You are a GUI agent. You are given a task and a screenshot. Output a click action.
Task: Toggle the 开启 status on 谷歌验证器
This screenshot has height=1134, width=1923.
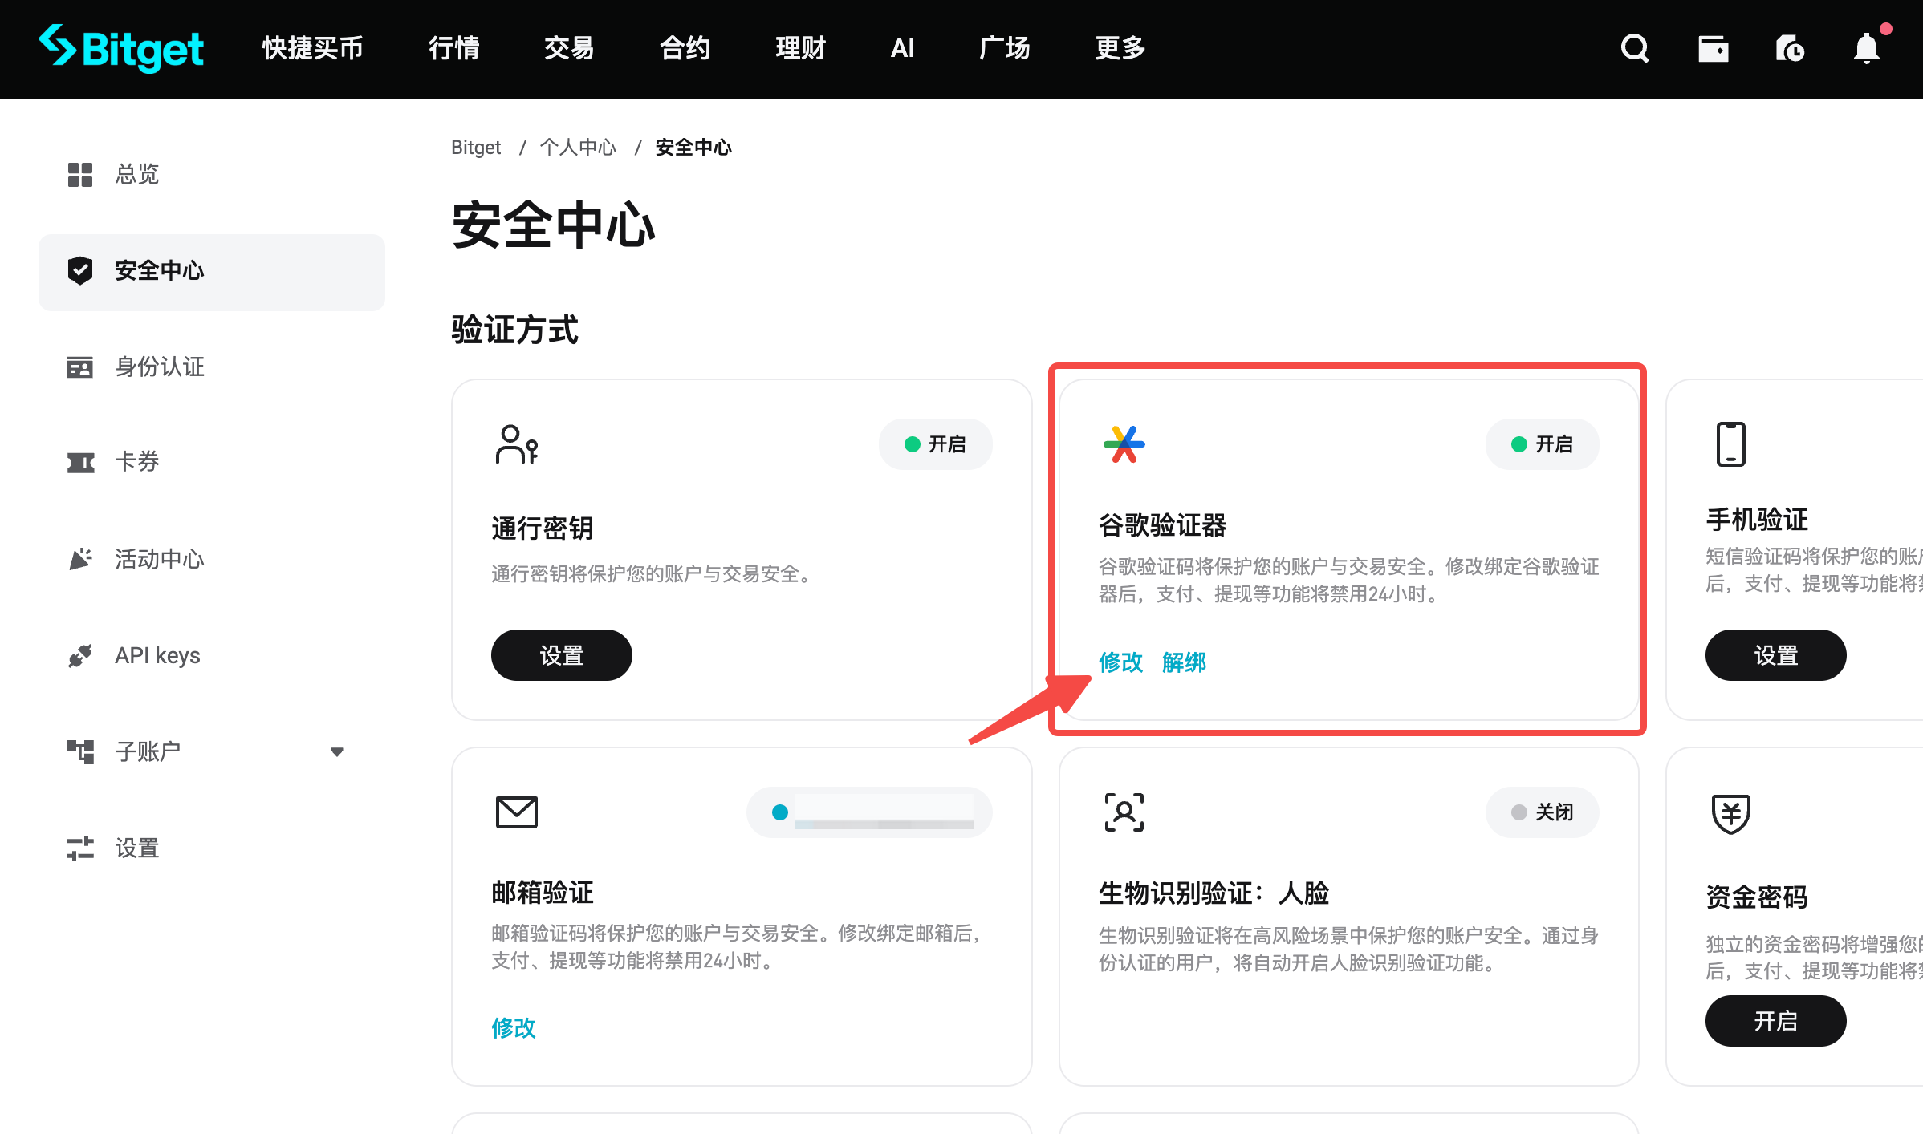[1542, 444]
